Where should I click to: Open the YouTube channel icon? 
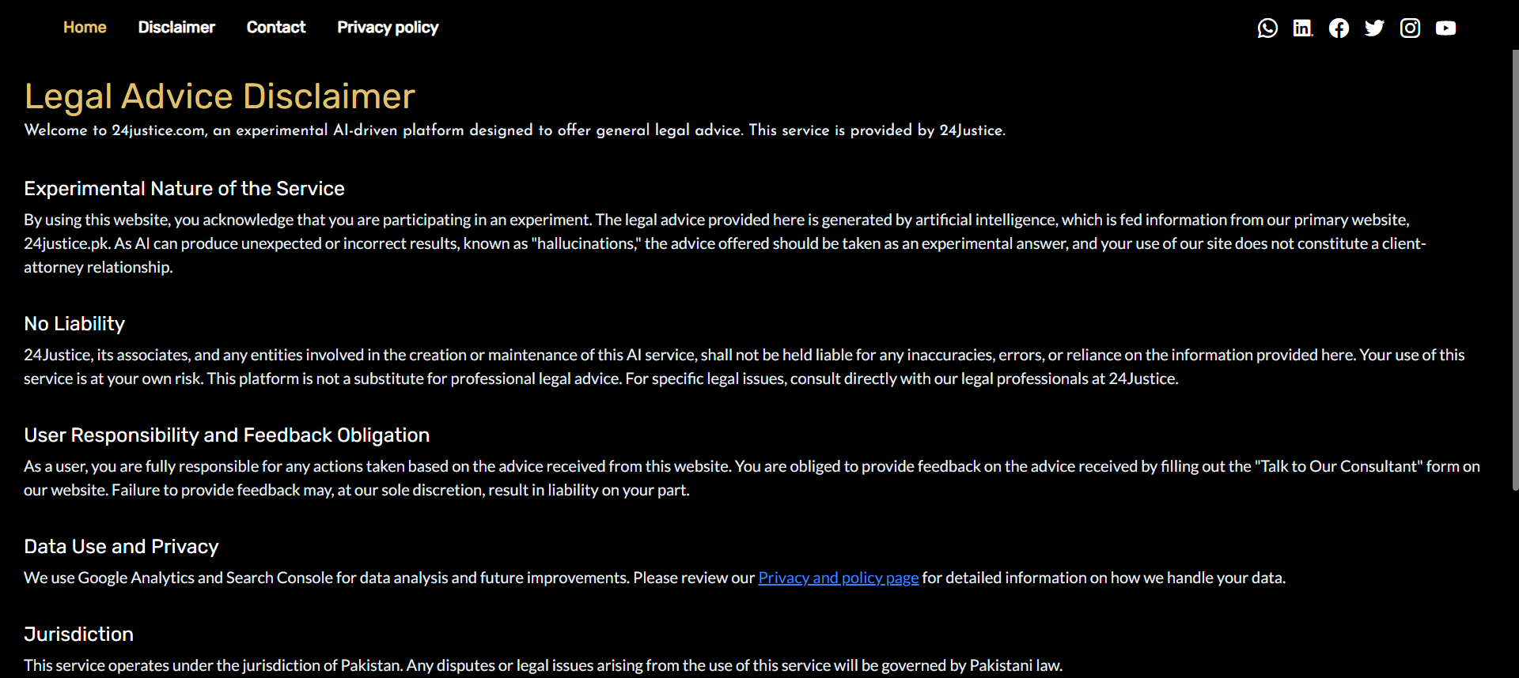pyautogui.click(x=1445, y=28)
